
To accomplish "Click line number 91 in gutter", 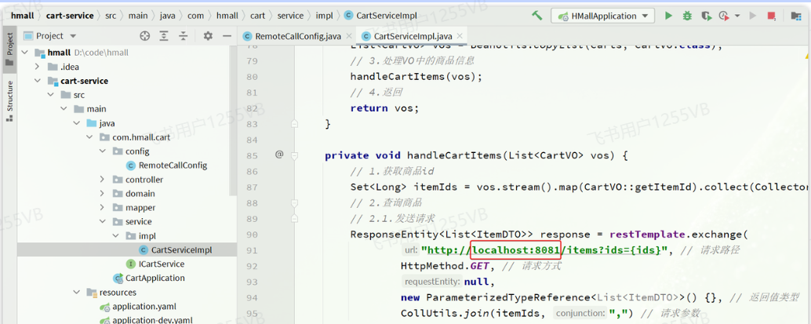I will point(253,250).
